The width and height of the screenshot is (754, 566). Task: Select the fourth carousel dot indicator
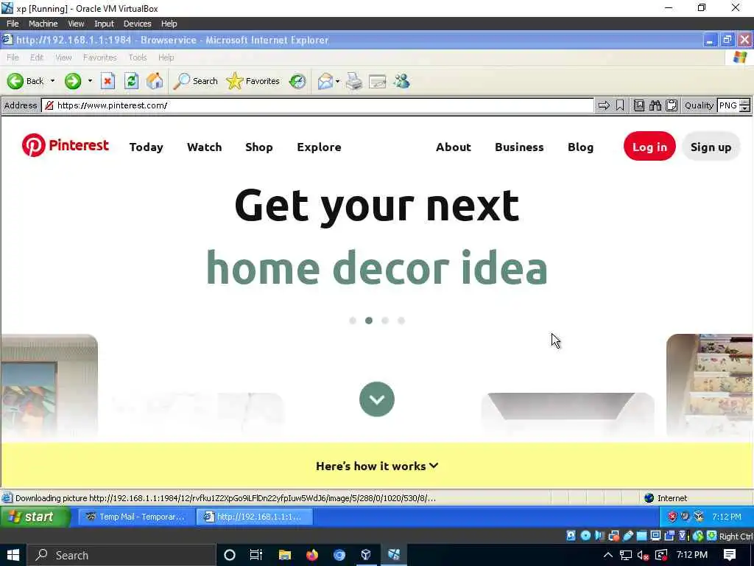click(401, 321)
